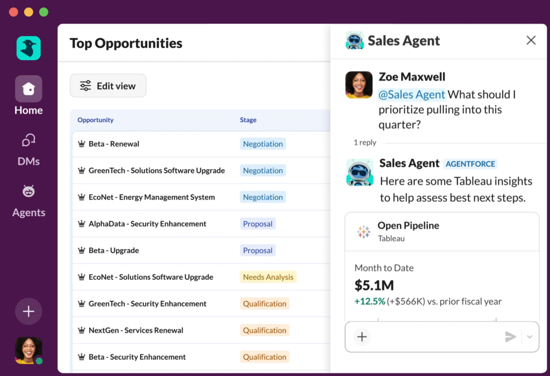Click the Stage column header
Screen dimensions: 550x376
[x=248, y=120]
